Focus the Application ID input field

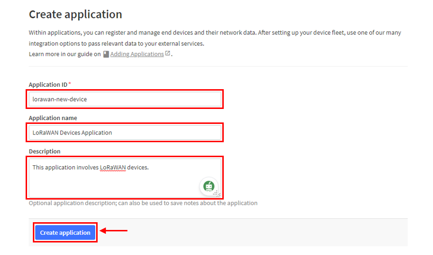point(125,99)
